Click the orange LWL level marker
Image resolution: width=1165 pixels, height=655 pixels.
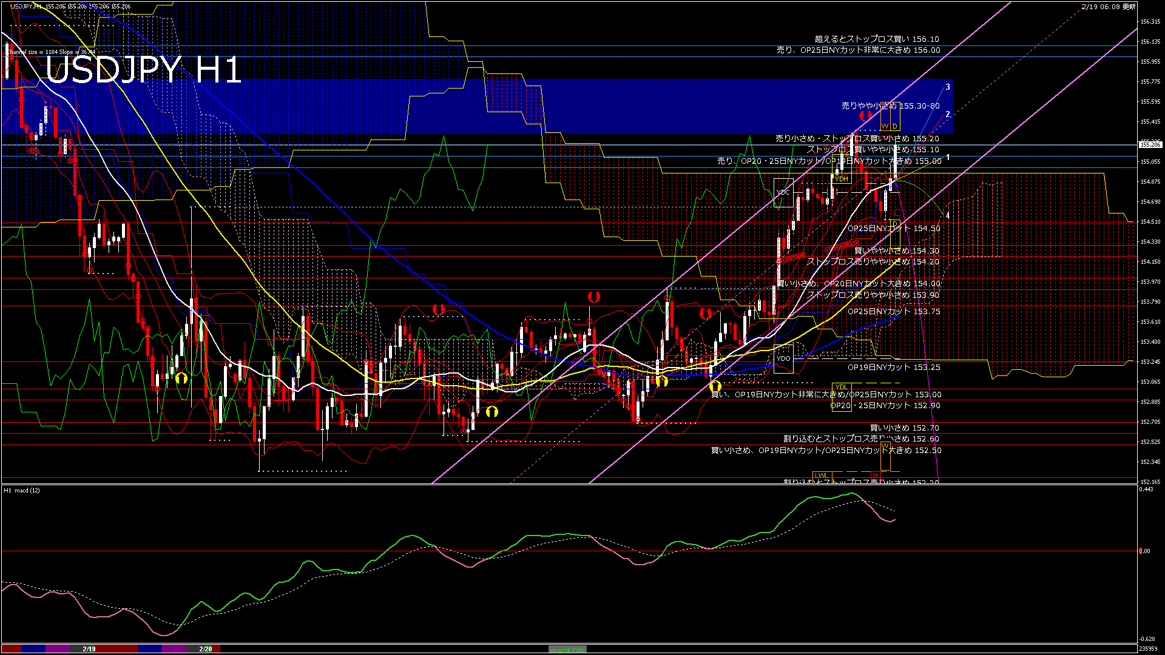(x=821, y=475)
